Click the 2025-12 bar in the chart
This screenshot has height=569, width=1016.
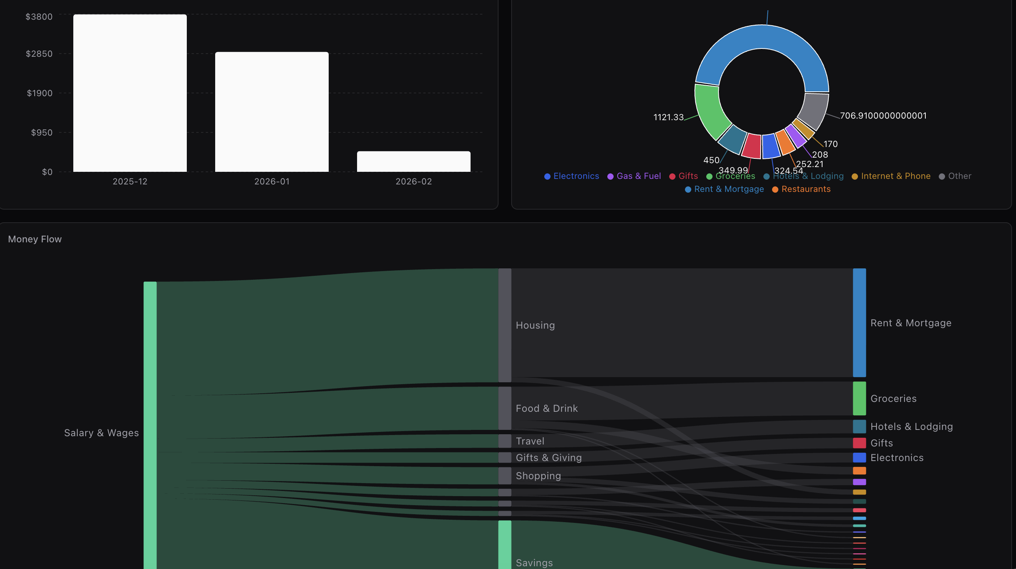point(130,95)
